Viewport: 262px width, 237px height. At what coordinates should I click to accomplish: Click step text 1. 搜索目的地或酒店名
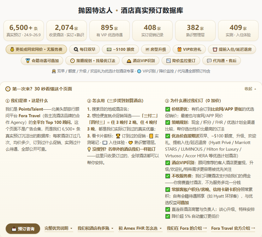pos(108,109)
